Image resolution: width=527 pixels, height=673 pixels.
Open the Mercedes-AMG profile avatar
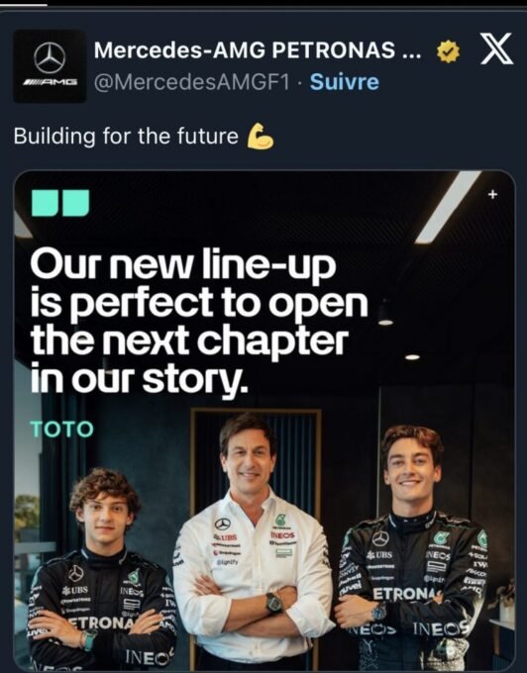pyautogui.click(x=50, y=66)
